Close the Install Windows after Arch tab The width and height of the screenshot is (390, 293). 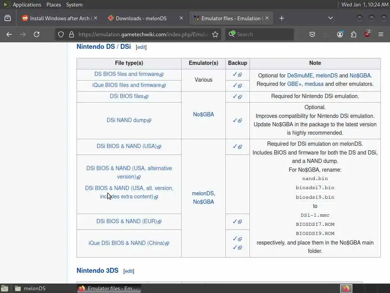[96, 18]
